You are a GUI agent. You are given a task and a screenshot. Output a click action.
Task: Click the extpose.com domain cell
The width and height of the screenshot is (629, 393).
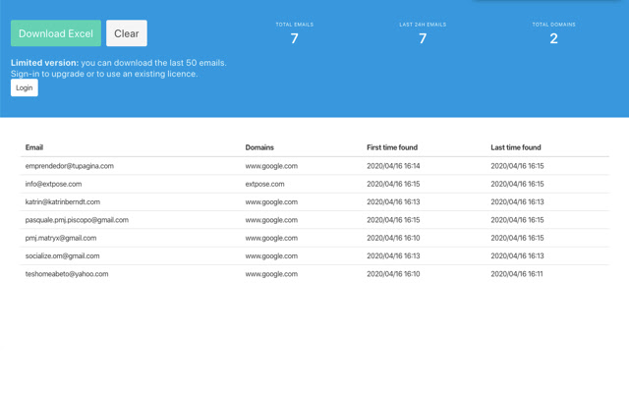264,184
